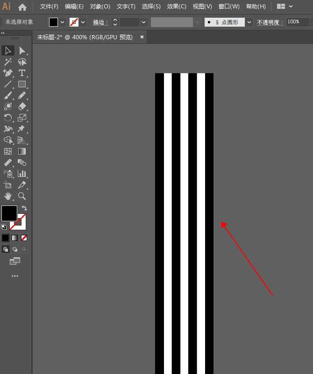The width and height of the screenshot is (313, 374).
Task: Open the fill color dropdown in control bar
Action: coord(63,22)
